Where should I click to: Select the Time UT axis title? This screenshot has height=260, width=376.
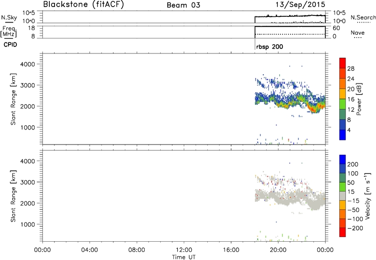pyautogui.click(x=184, y=257)
